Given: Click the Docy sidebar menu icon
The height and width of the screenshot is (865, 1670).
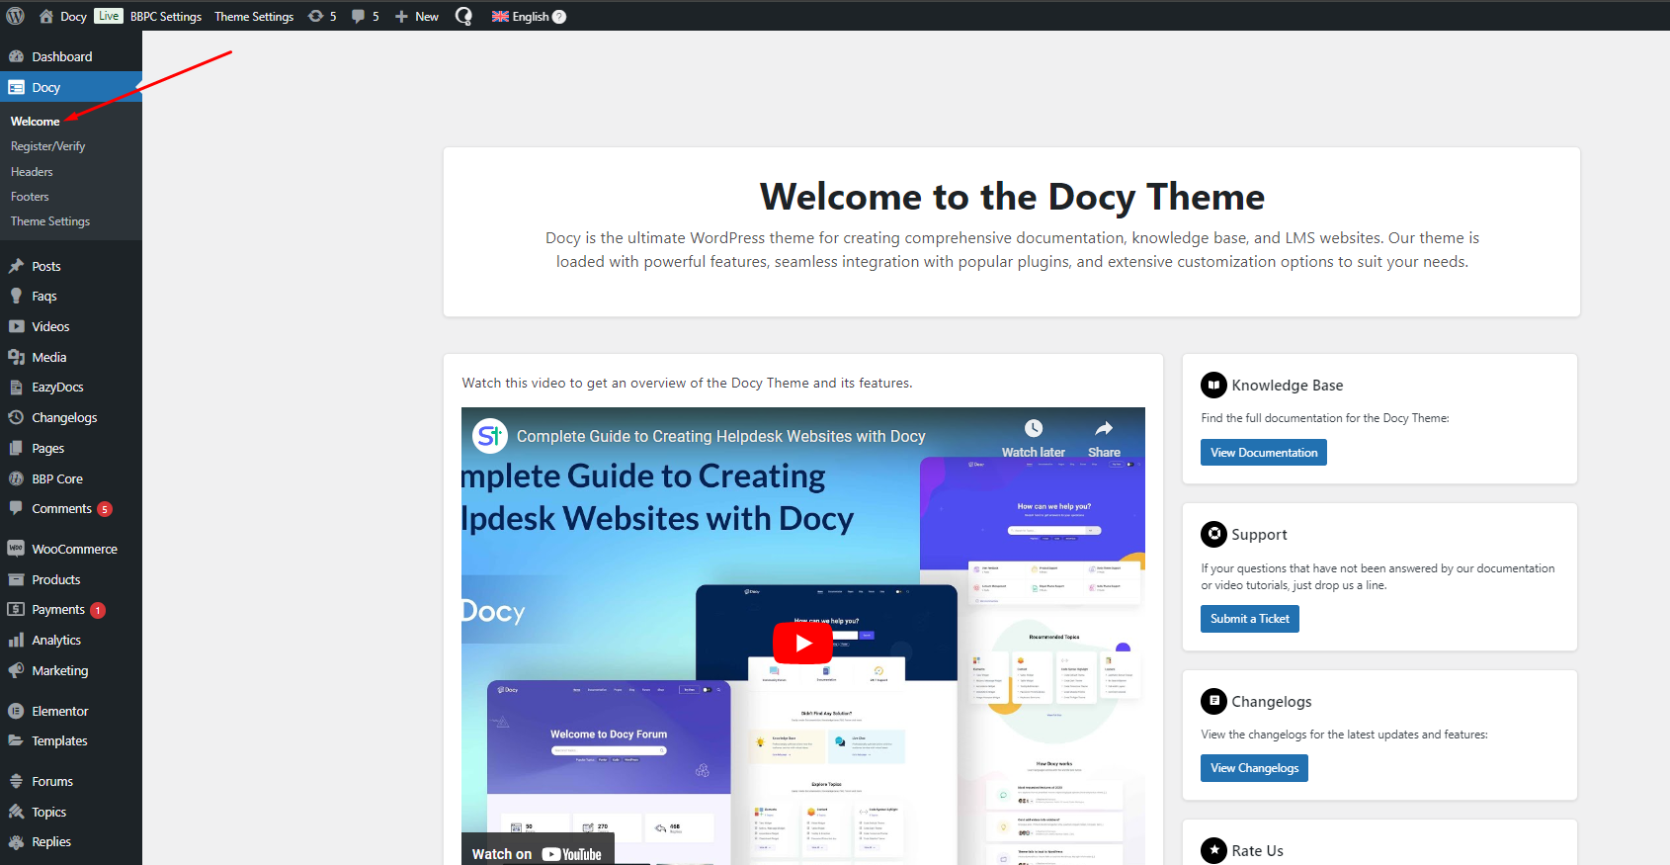Looking at the screenshot, I should pyautogui.click(x=16, y=87).
